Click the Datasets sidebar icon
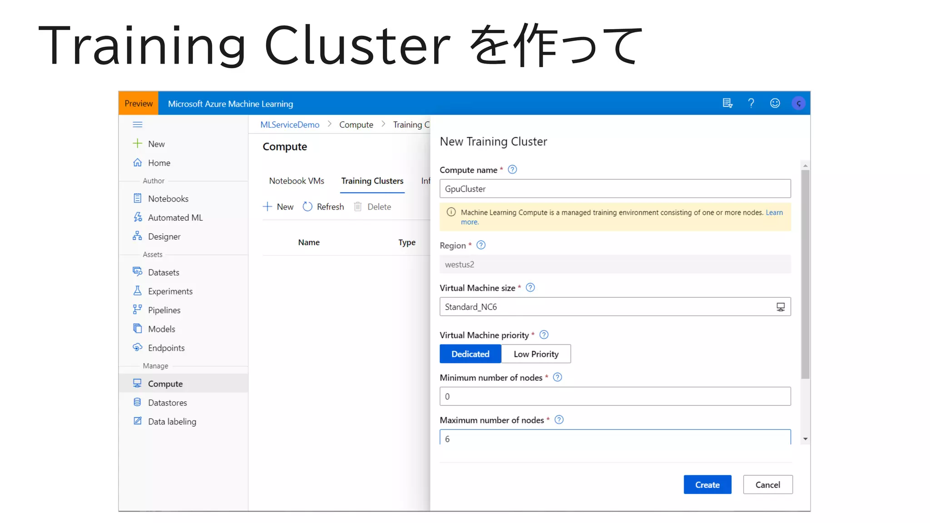This screenshot has height=523, width=930. pyautogui.click(x=138, y=272)
